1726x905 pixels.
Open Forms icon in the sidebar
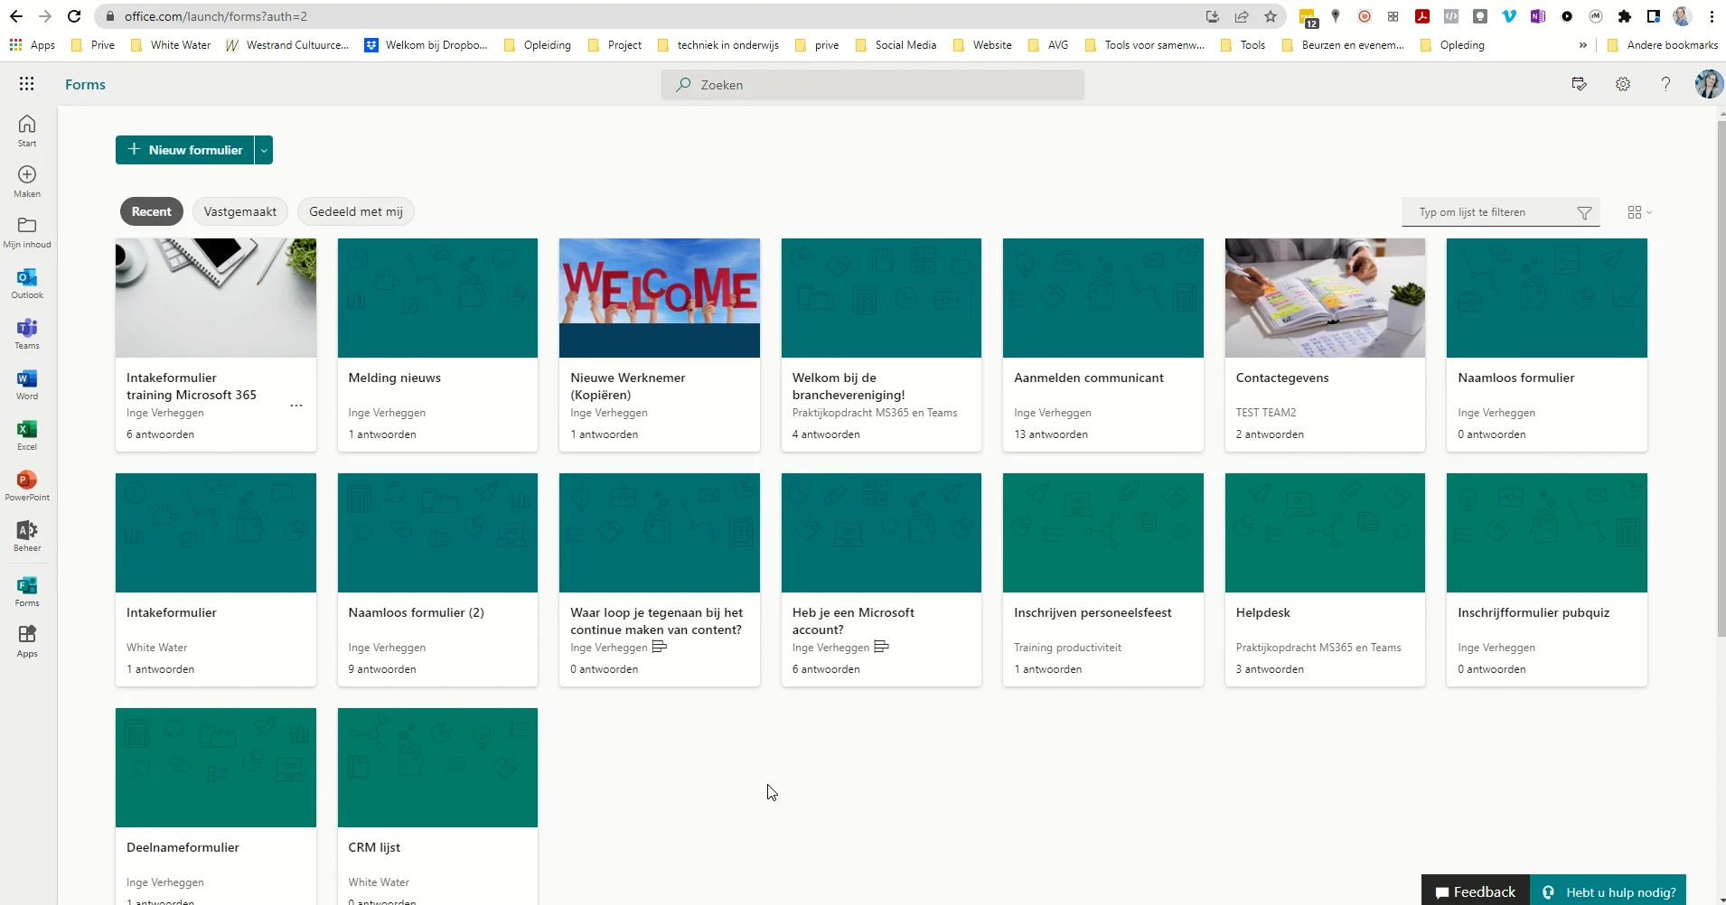coord(27,591)
